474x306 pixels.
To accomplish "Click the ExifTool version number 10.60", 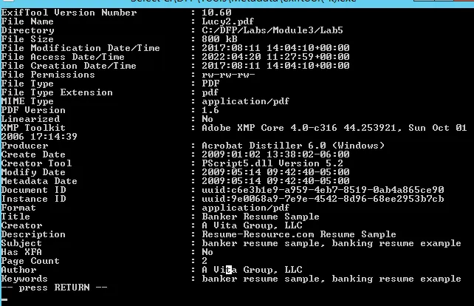I will (216, 13).
